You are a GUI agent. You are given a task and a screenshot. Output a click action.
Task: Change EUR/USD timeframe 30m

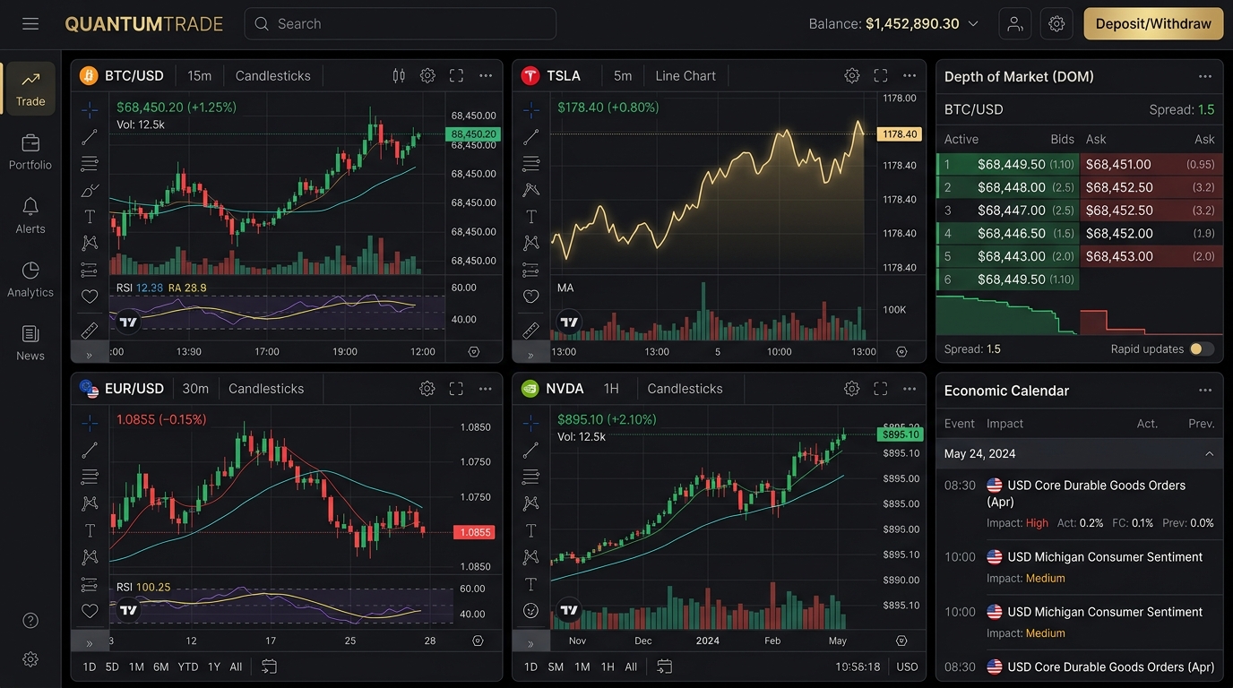point(195,389)
